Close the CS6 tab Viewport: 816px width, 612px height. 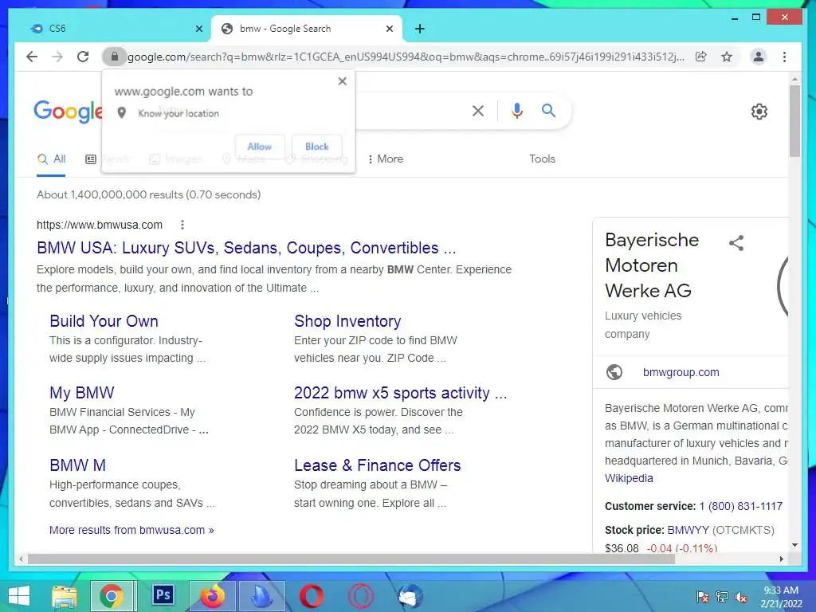click(x=198, y=29)
